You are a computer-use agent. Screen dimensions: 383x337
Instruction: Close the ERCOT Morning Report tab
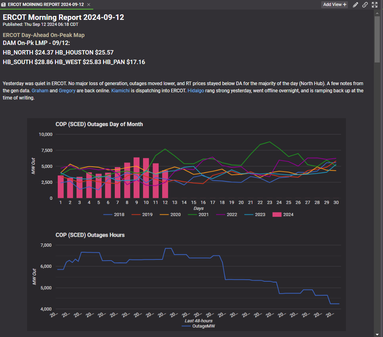(88, 4)
